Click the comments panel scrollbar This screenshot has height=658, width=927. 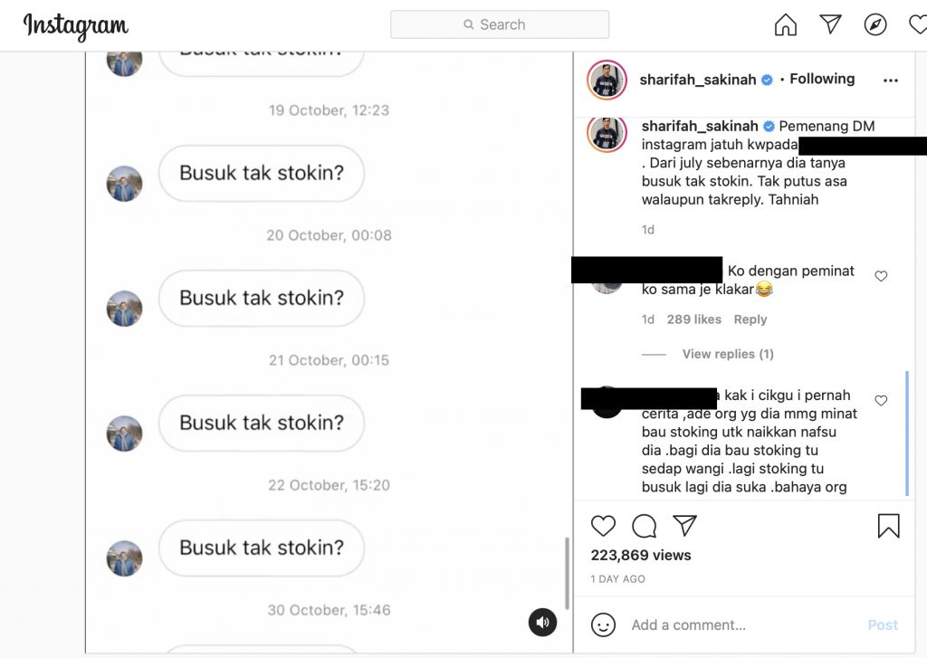pyautogui.click(x=907, y=434)
